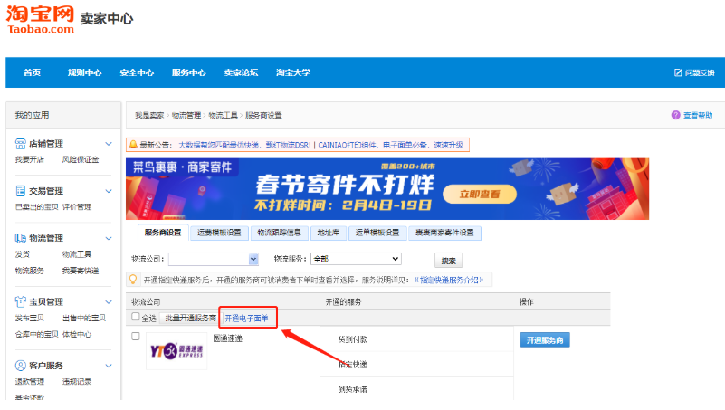Click 违规记录 in sidebar
The height and width of the screenshot is (410, 725).
pos(77,382)
